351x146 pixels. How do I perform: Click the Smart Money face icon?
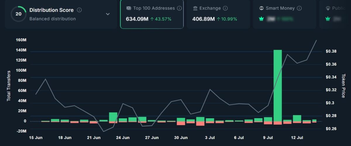click(261, 8)
